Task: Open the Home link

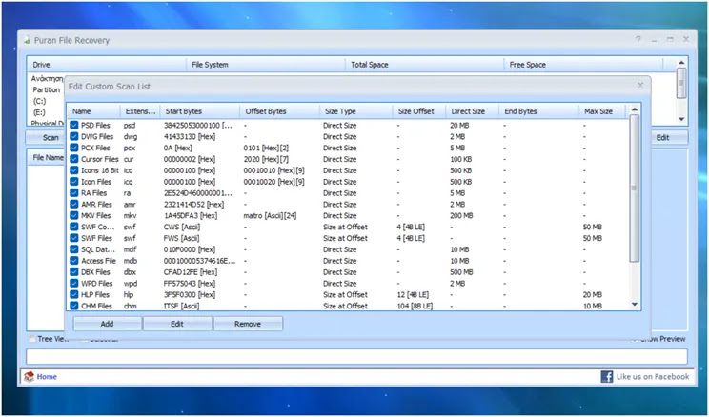Action: coord(47,377)
